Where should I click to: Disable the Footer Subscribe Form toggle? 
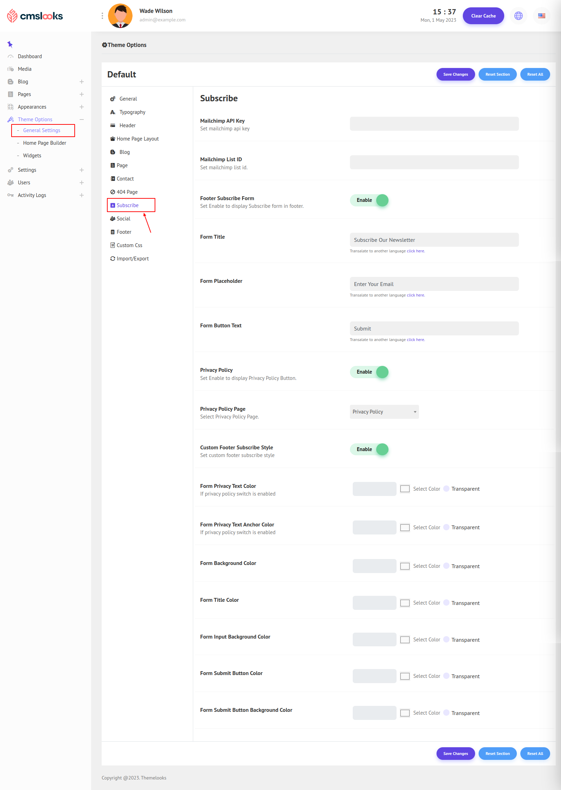[x=369, y=200]
